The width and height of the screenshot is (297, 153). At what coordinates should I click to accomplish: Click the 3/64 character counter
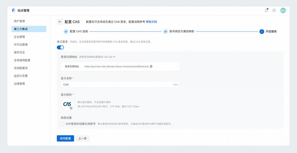(175, 84)
